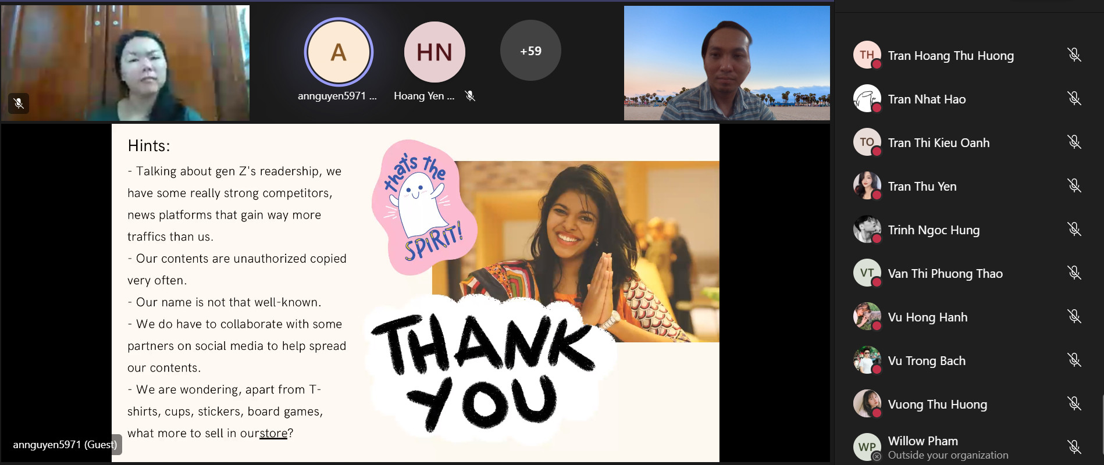Show the +59 additional participants
Viewport: 1104px width, 465px height.
(530, 51)
